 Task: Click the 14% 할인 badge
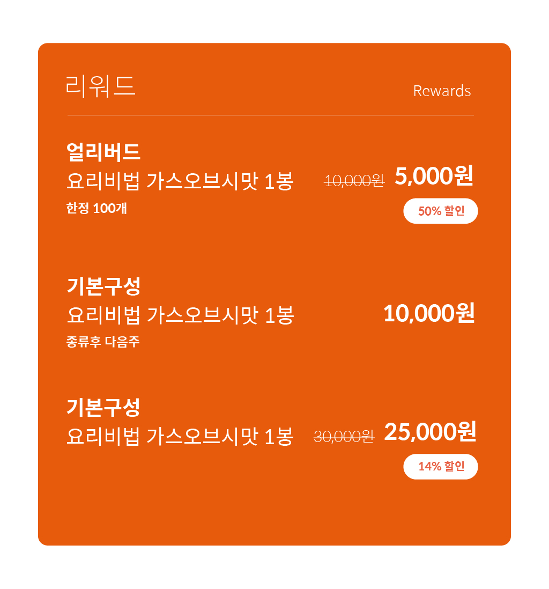(441, 467)
